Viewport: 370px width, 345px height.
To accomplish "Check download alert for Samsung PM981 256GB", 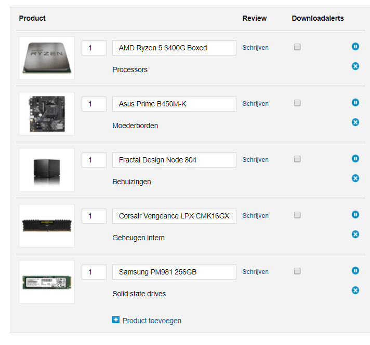I will (x=297, y=271).
